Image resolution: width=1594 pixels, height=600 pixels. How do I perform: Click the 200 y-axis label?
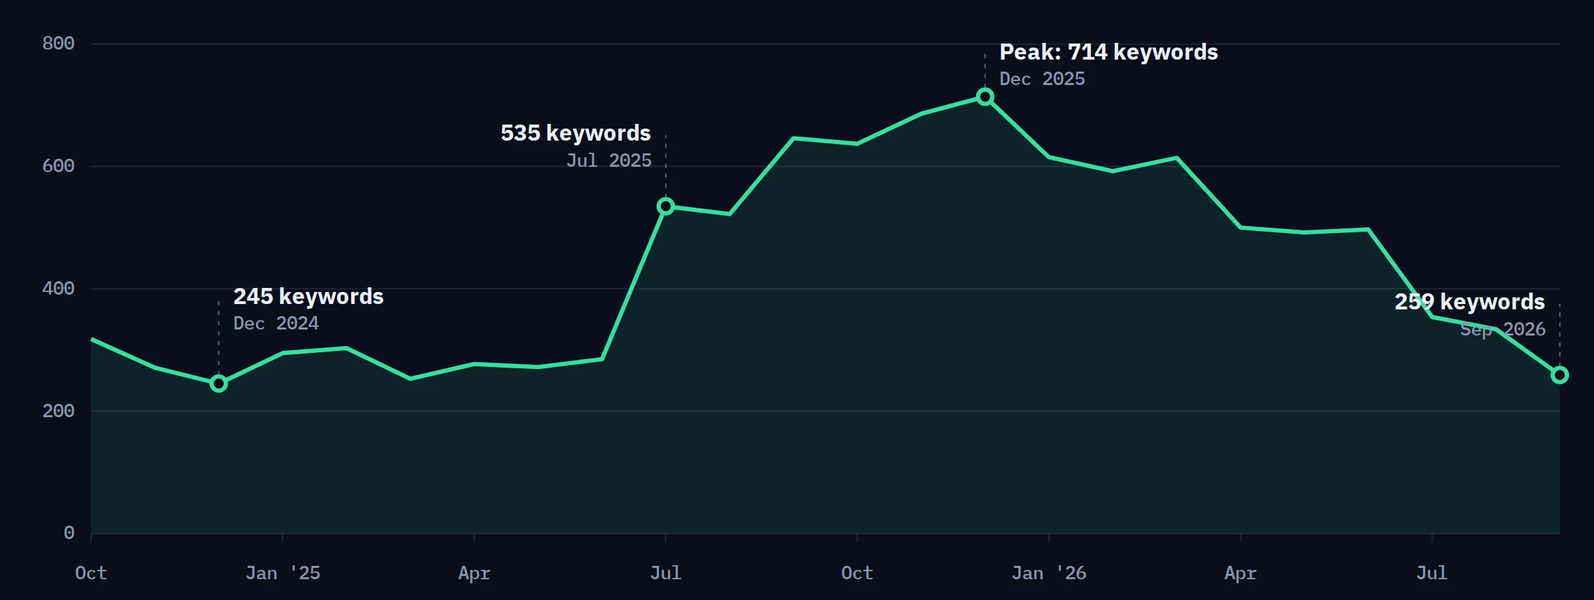click(58, 411)
